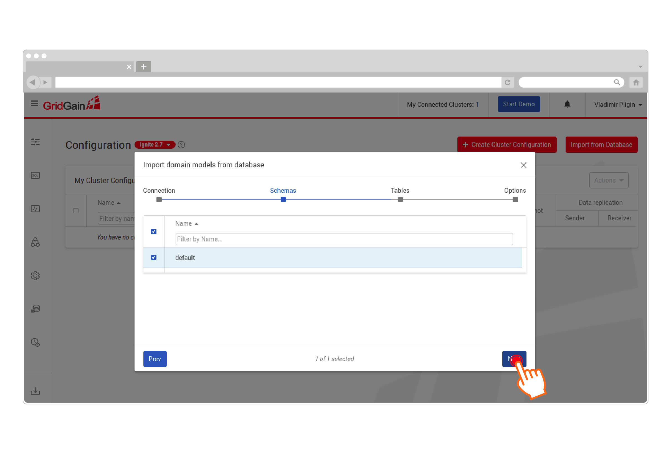
Task: Click the Tables step marker on progress line
Action: point(400,199)
